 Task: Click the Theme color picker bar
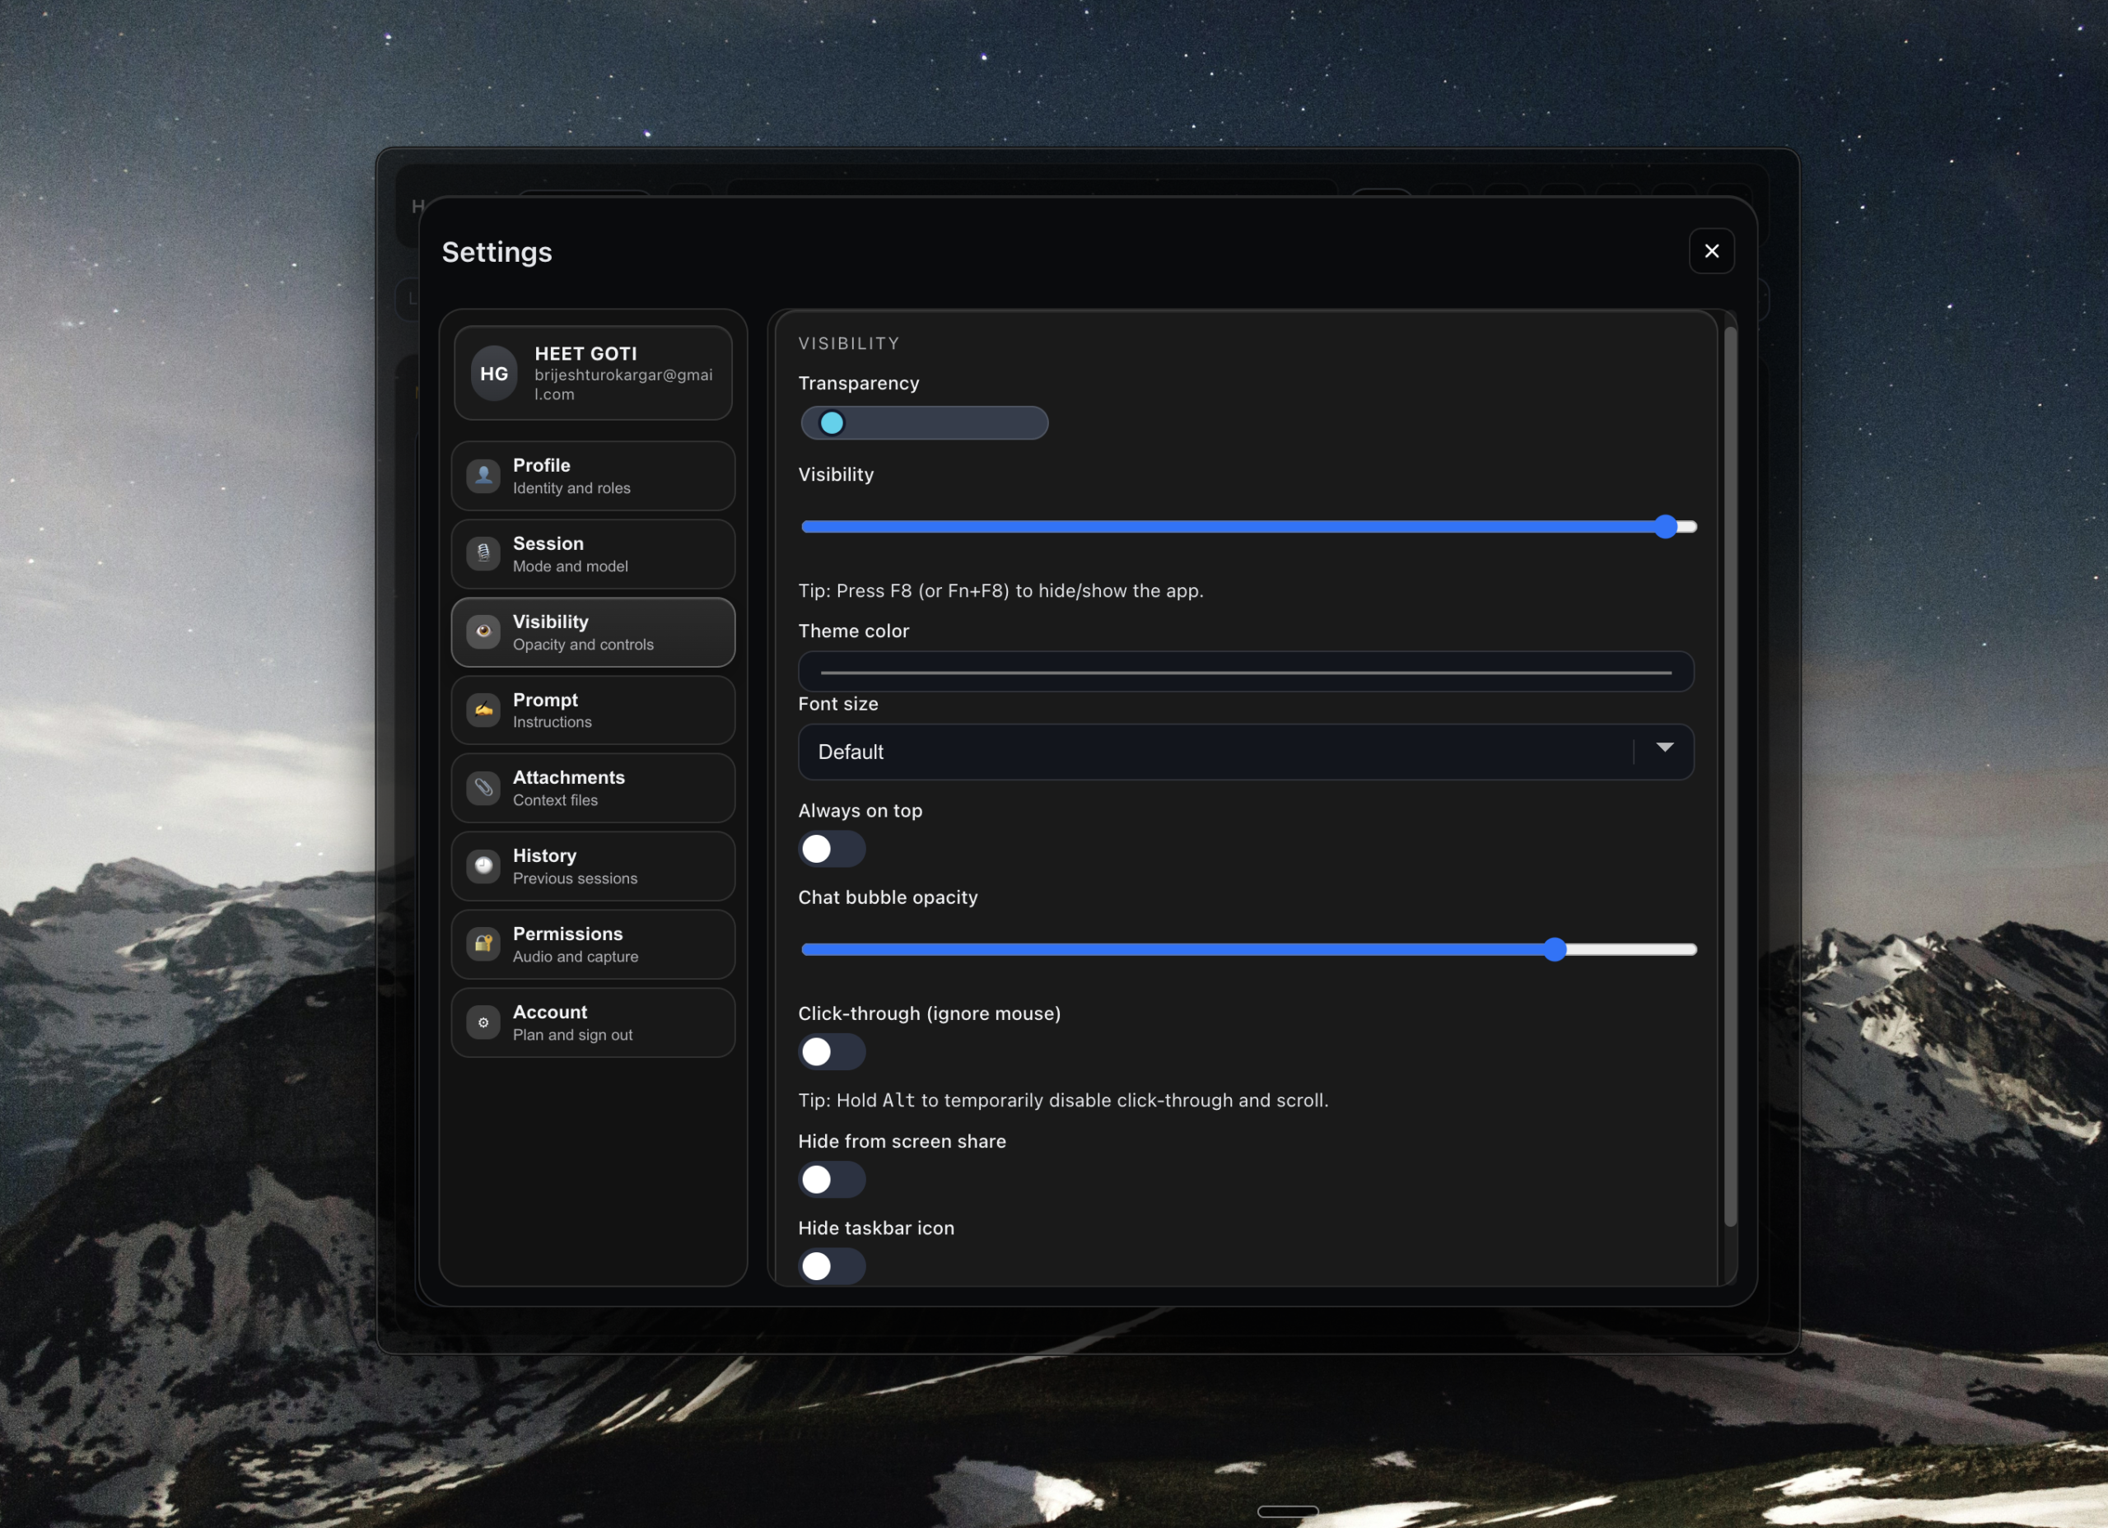[1246, 672]
